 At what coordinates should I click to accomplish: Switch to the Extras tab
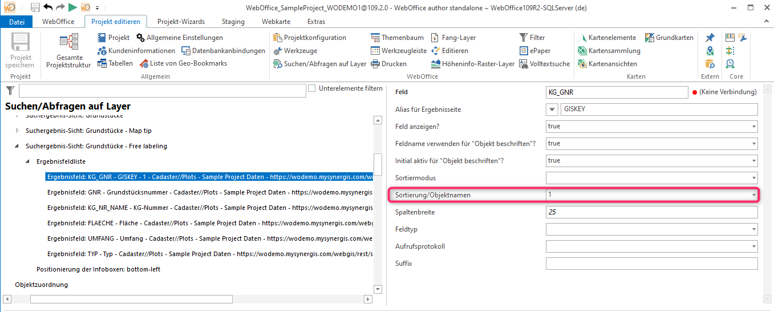click(316, 22)
